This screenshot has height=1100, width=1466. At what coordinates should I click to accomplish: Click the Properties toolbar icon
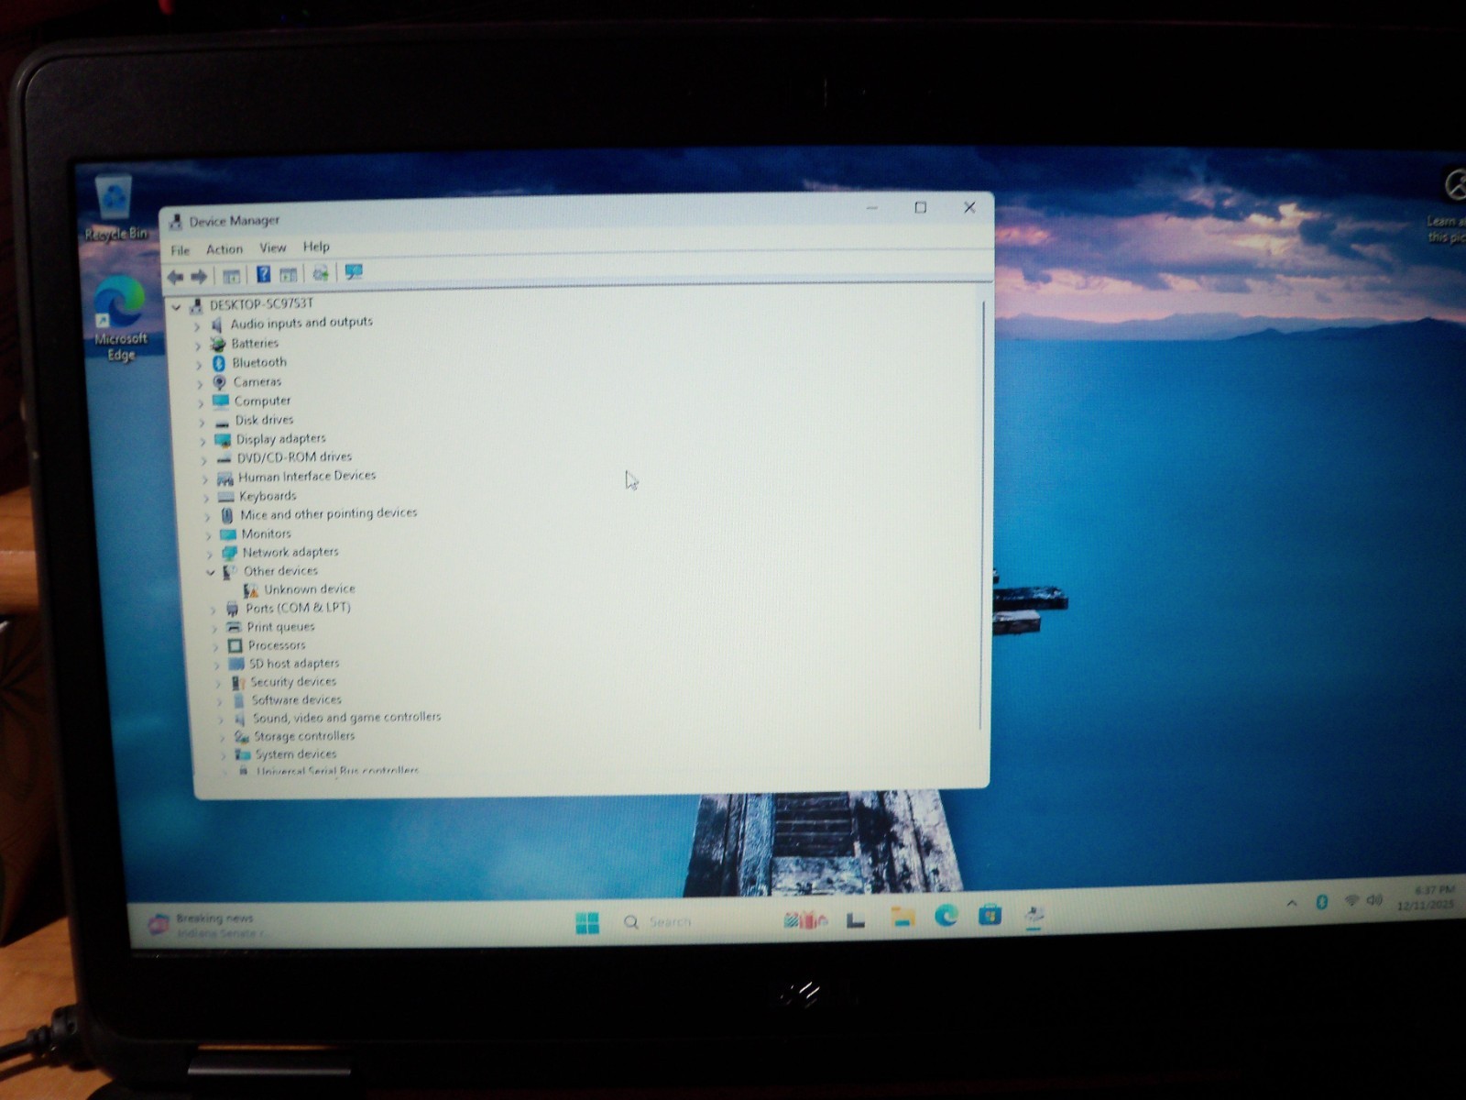pyautogui.click(x=231, y=275)
